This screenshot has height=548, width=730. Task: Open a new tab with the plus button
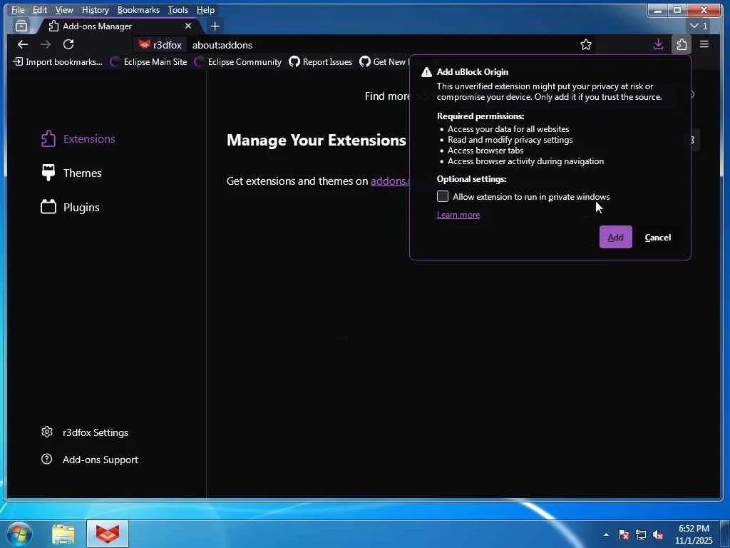click(215, 26)
